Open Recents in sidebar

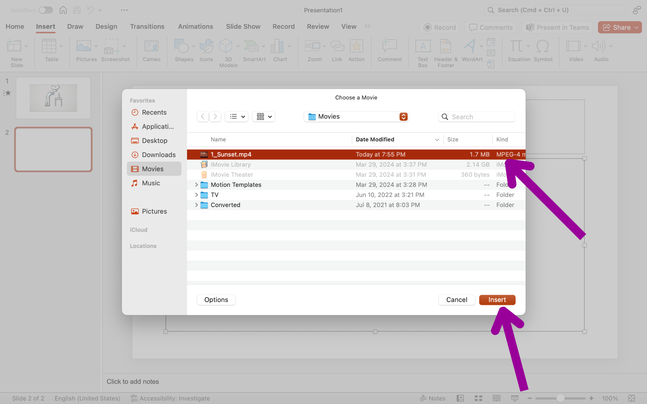point(154,112)
